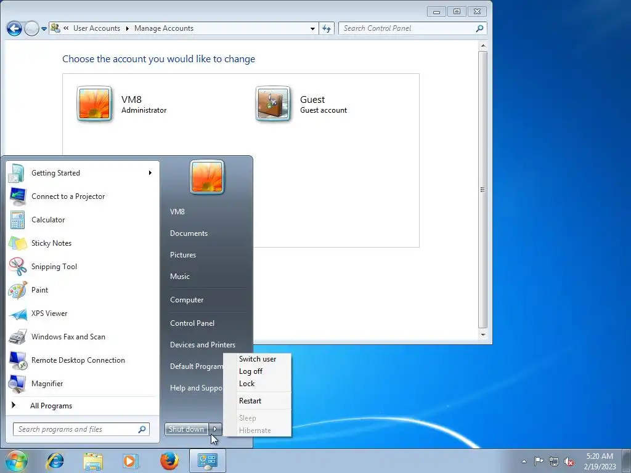Select the VM8 Administrator account picture
The image size is (631, 473).
94,103
